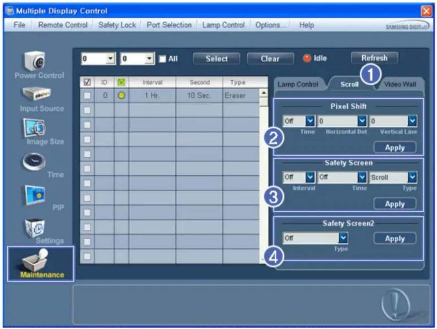The width and height of the screenshot is (437, 329).
Task: Check the box for display ID 0
Action: (87, 95)
